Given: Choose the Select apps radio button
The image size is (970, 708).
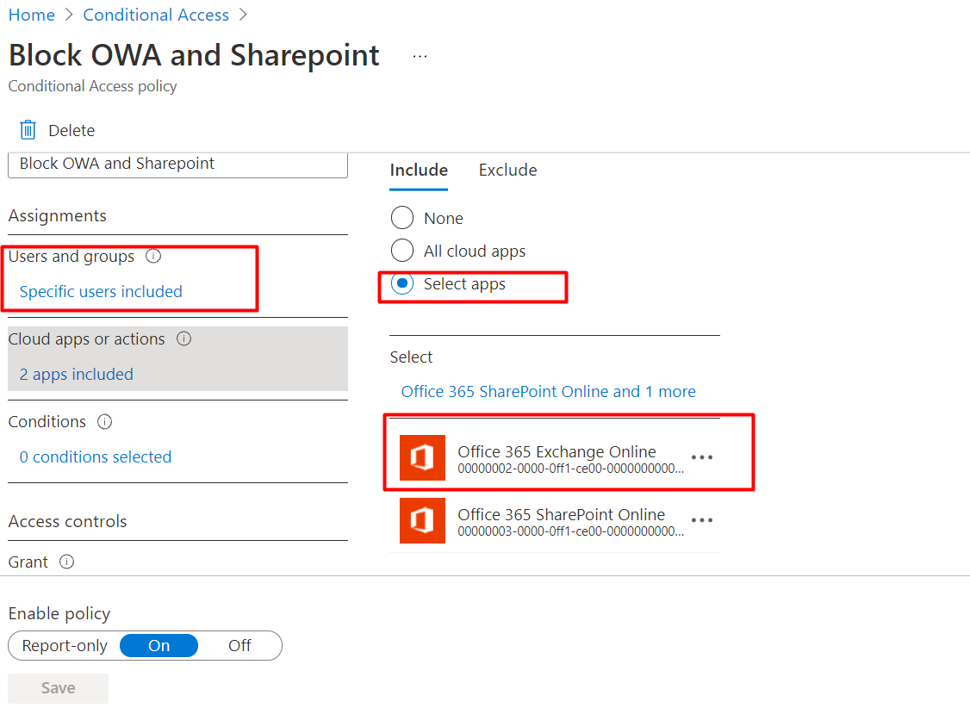Looking at the screenshot, I should [x=402, y=283].
